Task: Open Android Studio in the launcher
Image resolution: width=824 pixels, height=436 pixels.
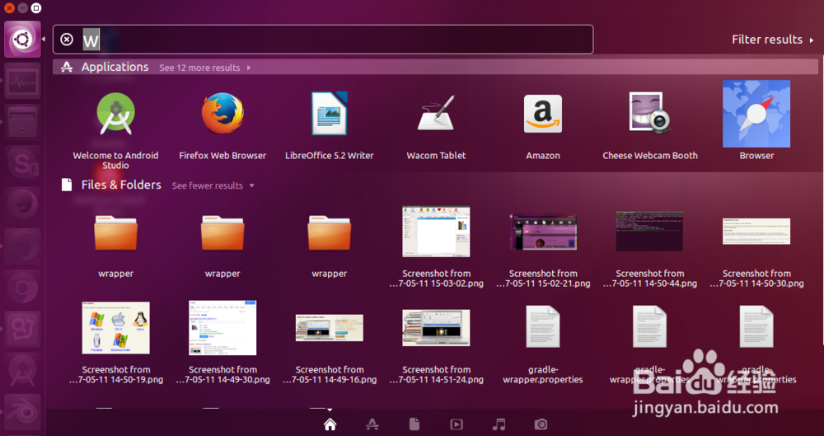Action: 22,370
